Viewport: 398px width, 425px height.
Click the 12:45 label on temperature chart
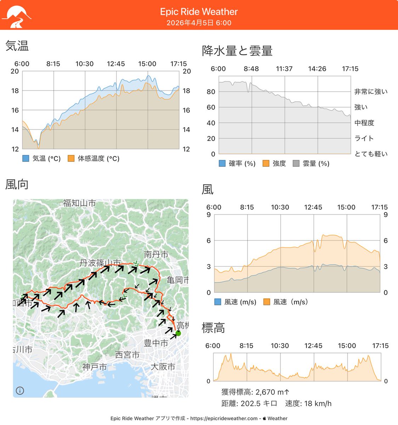tap(116, 64)
